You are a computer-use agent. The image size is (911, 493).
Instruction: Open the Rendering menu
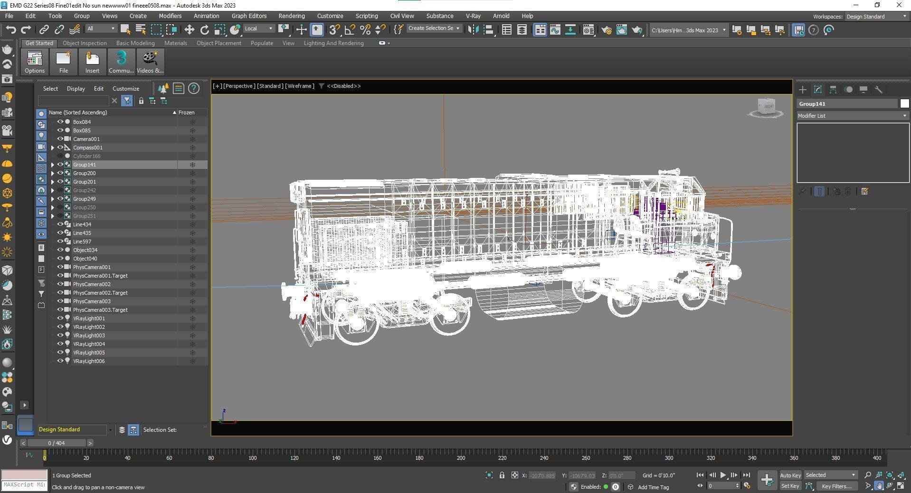[291, 16]
